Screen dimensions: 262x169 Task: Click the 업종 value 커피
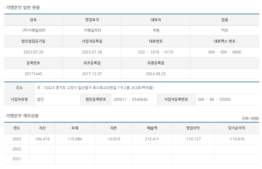[225, 30]
